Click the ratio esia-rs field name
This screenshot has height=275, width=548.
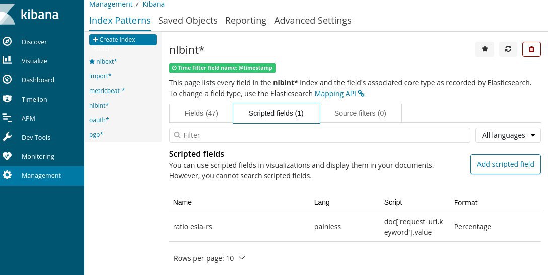(192, 227)
